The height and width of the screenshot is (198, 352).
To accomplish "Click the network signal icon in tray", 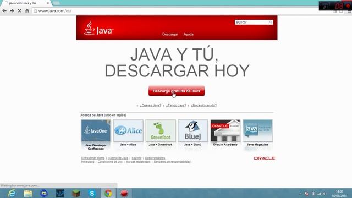I will 319,194.
